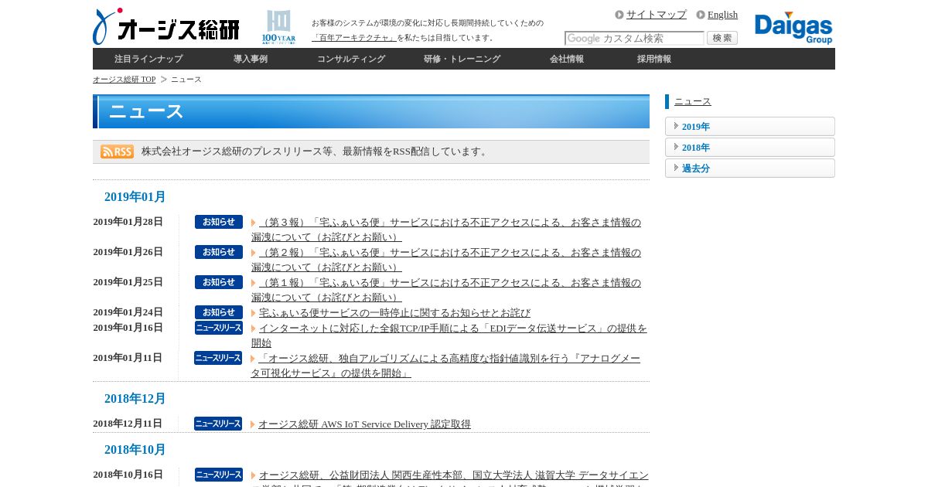
Task: Focus the Google カスタム検索 input field
Action: click(x=634, y=38)
